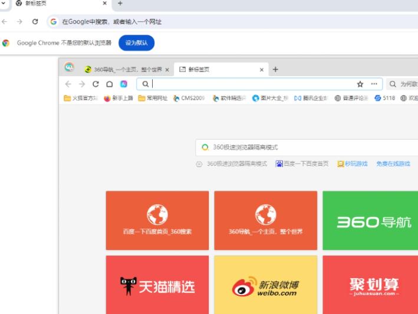Refresh page in 360 browser
Screen dimensions: 418x314
coord(96,84)
